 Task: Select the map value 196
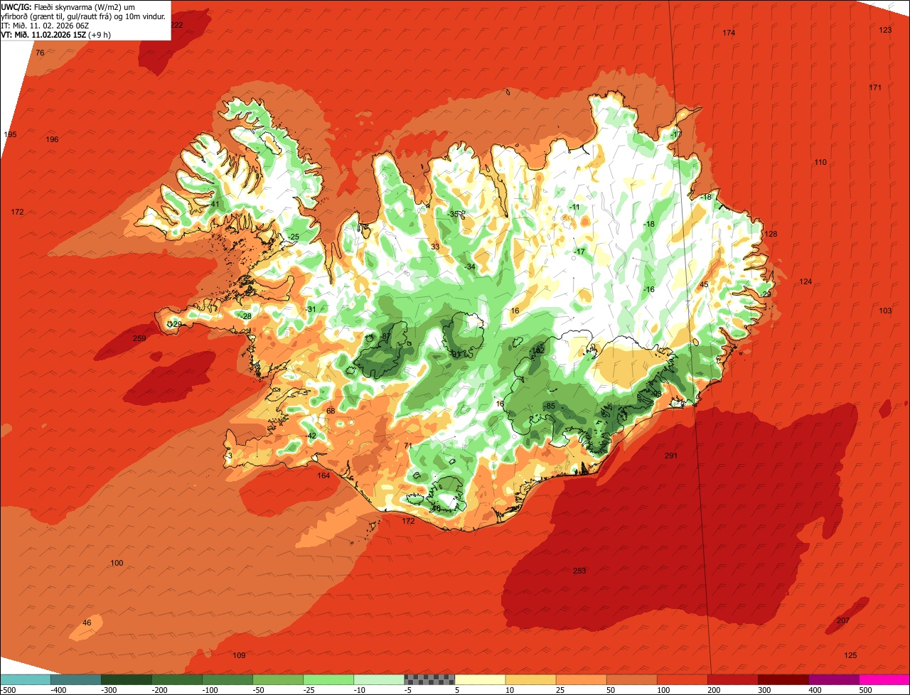pyautogui.click(x=52, y=139)
